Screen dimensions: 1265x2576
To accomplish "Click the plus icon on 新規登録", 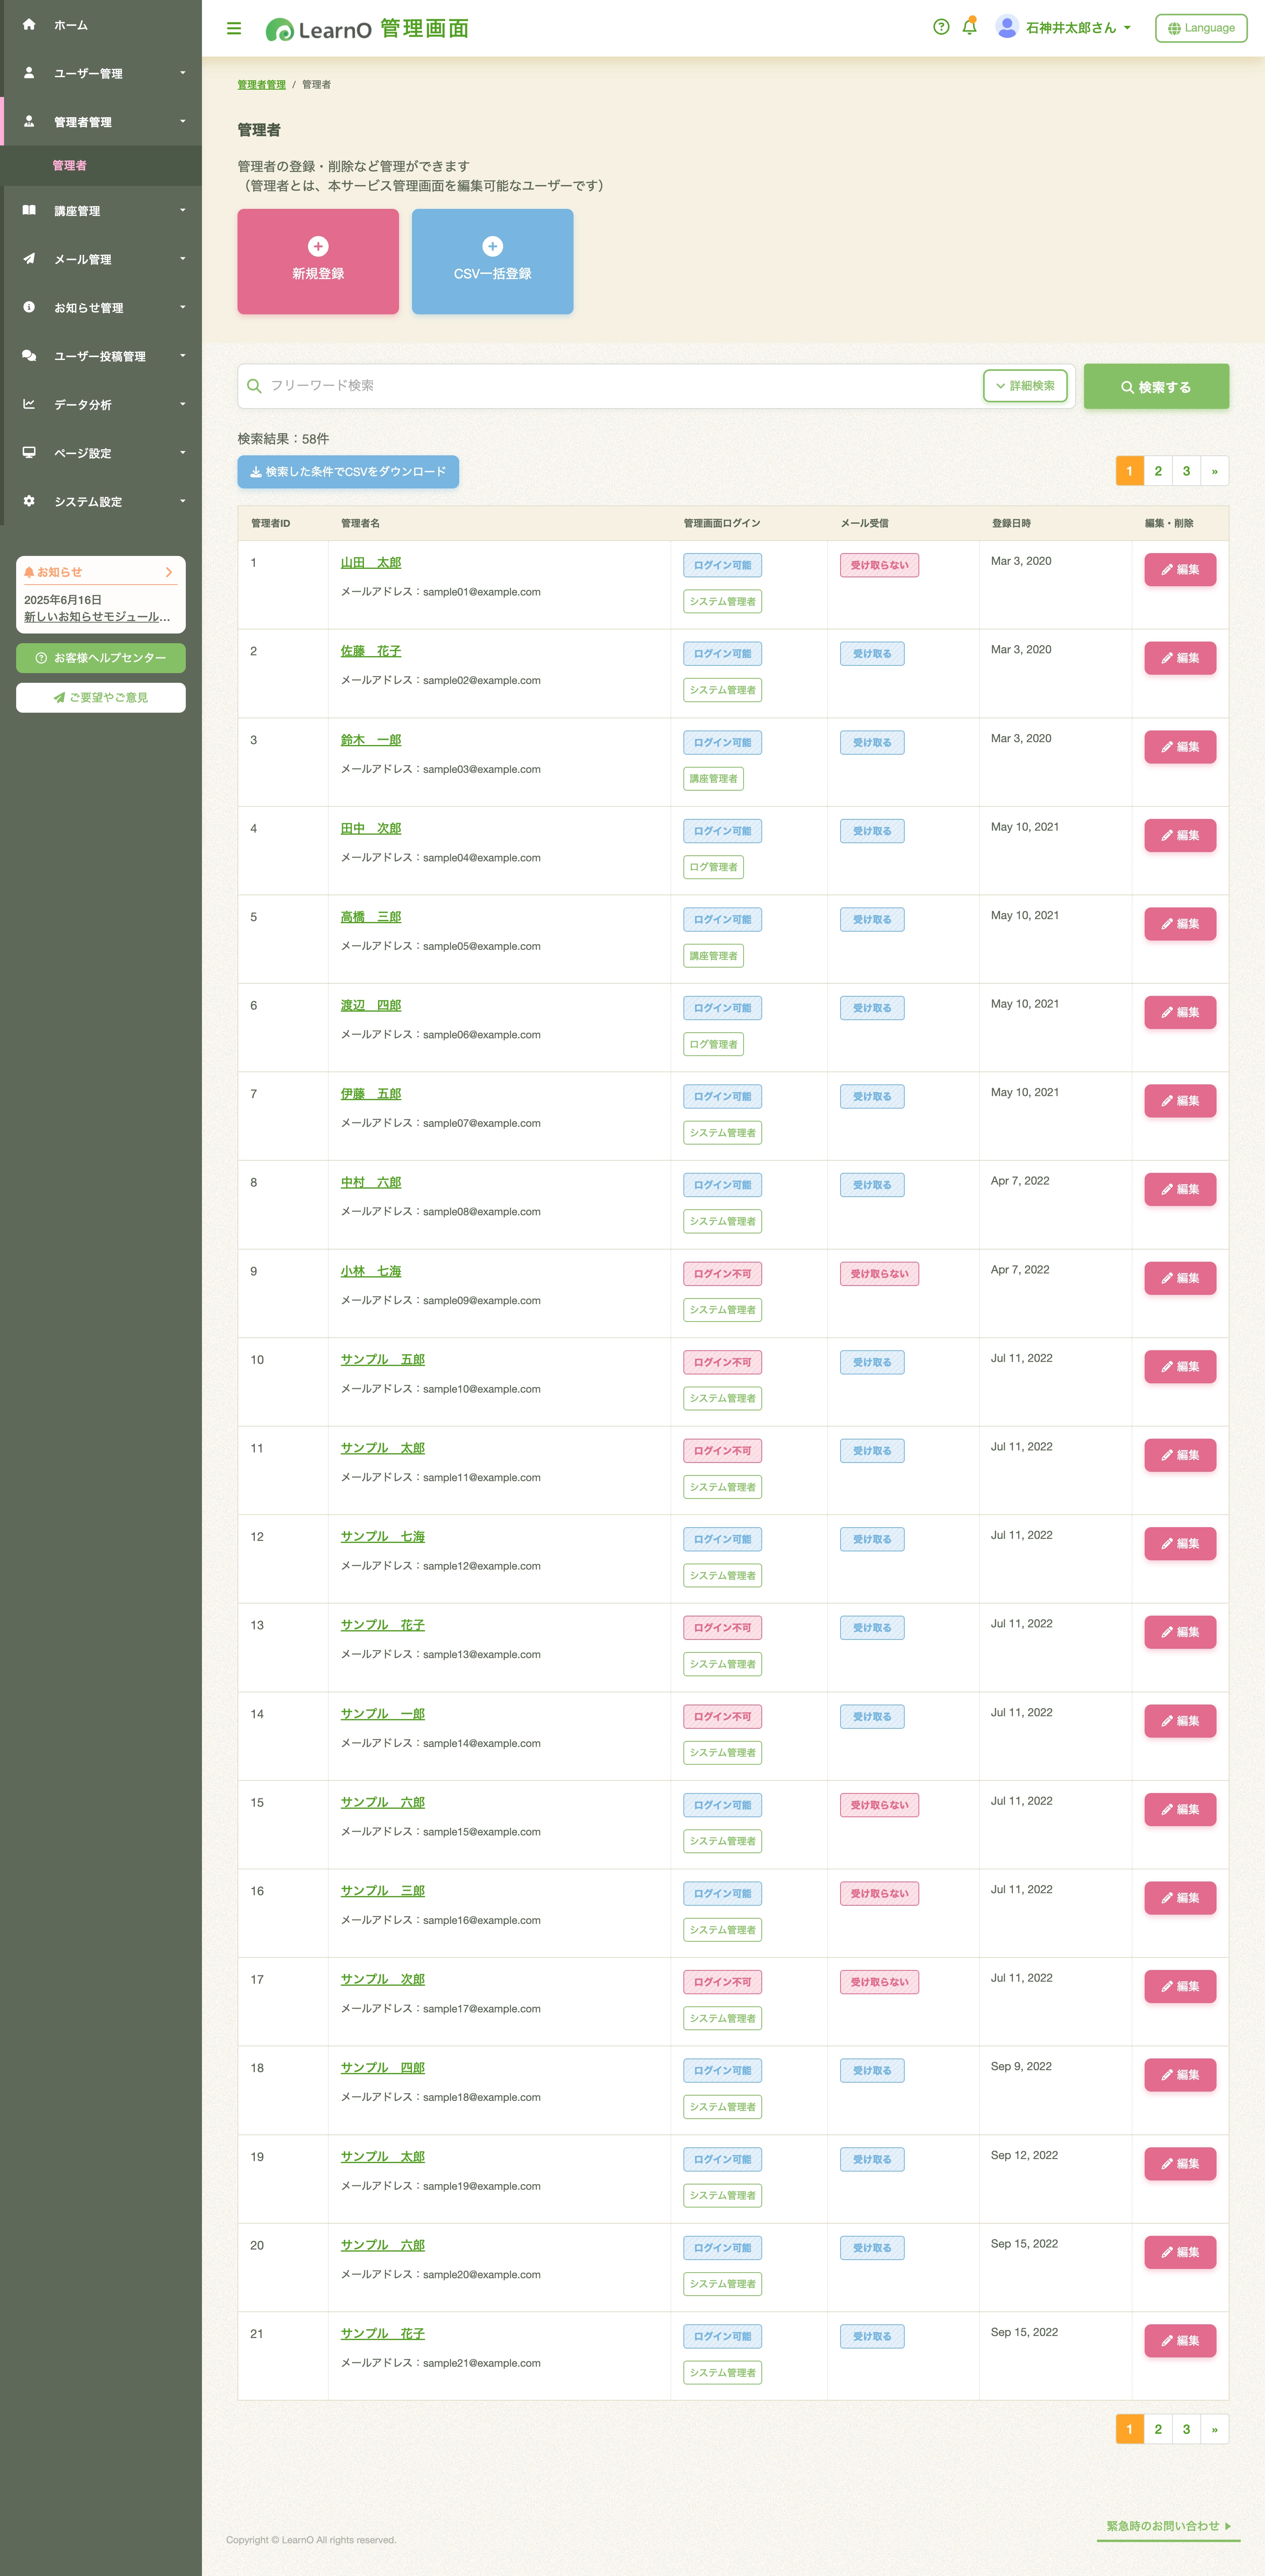I will click(x=318, y=246).
